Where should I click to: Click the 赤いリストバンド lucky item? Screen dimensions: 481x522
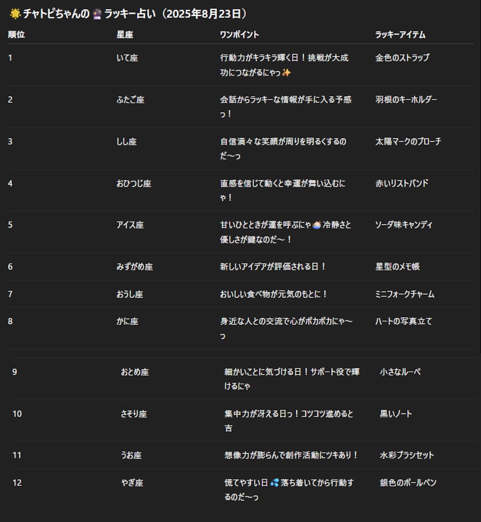pyautogui.click(x=402, y=183)
